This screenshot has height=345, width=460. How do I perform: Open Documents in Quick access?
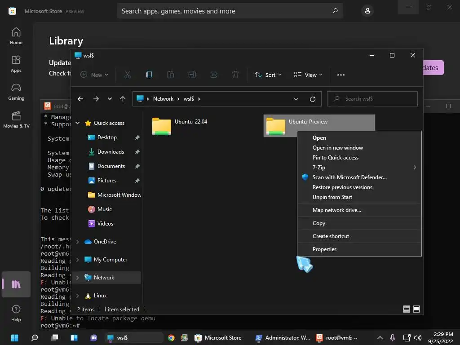111,166
